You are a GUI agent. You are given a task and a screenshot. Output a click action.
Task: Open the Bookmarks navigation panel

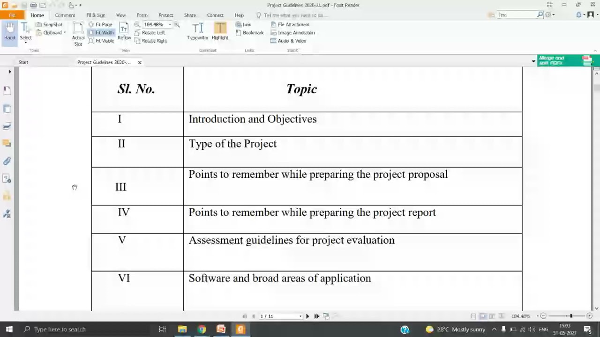tap(7, 90)
